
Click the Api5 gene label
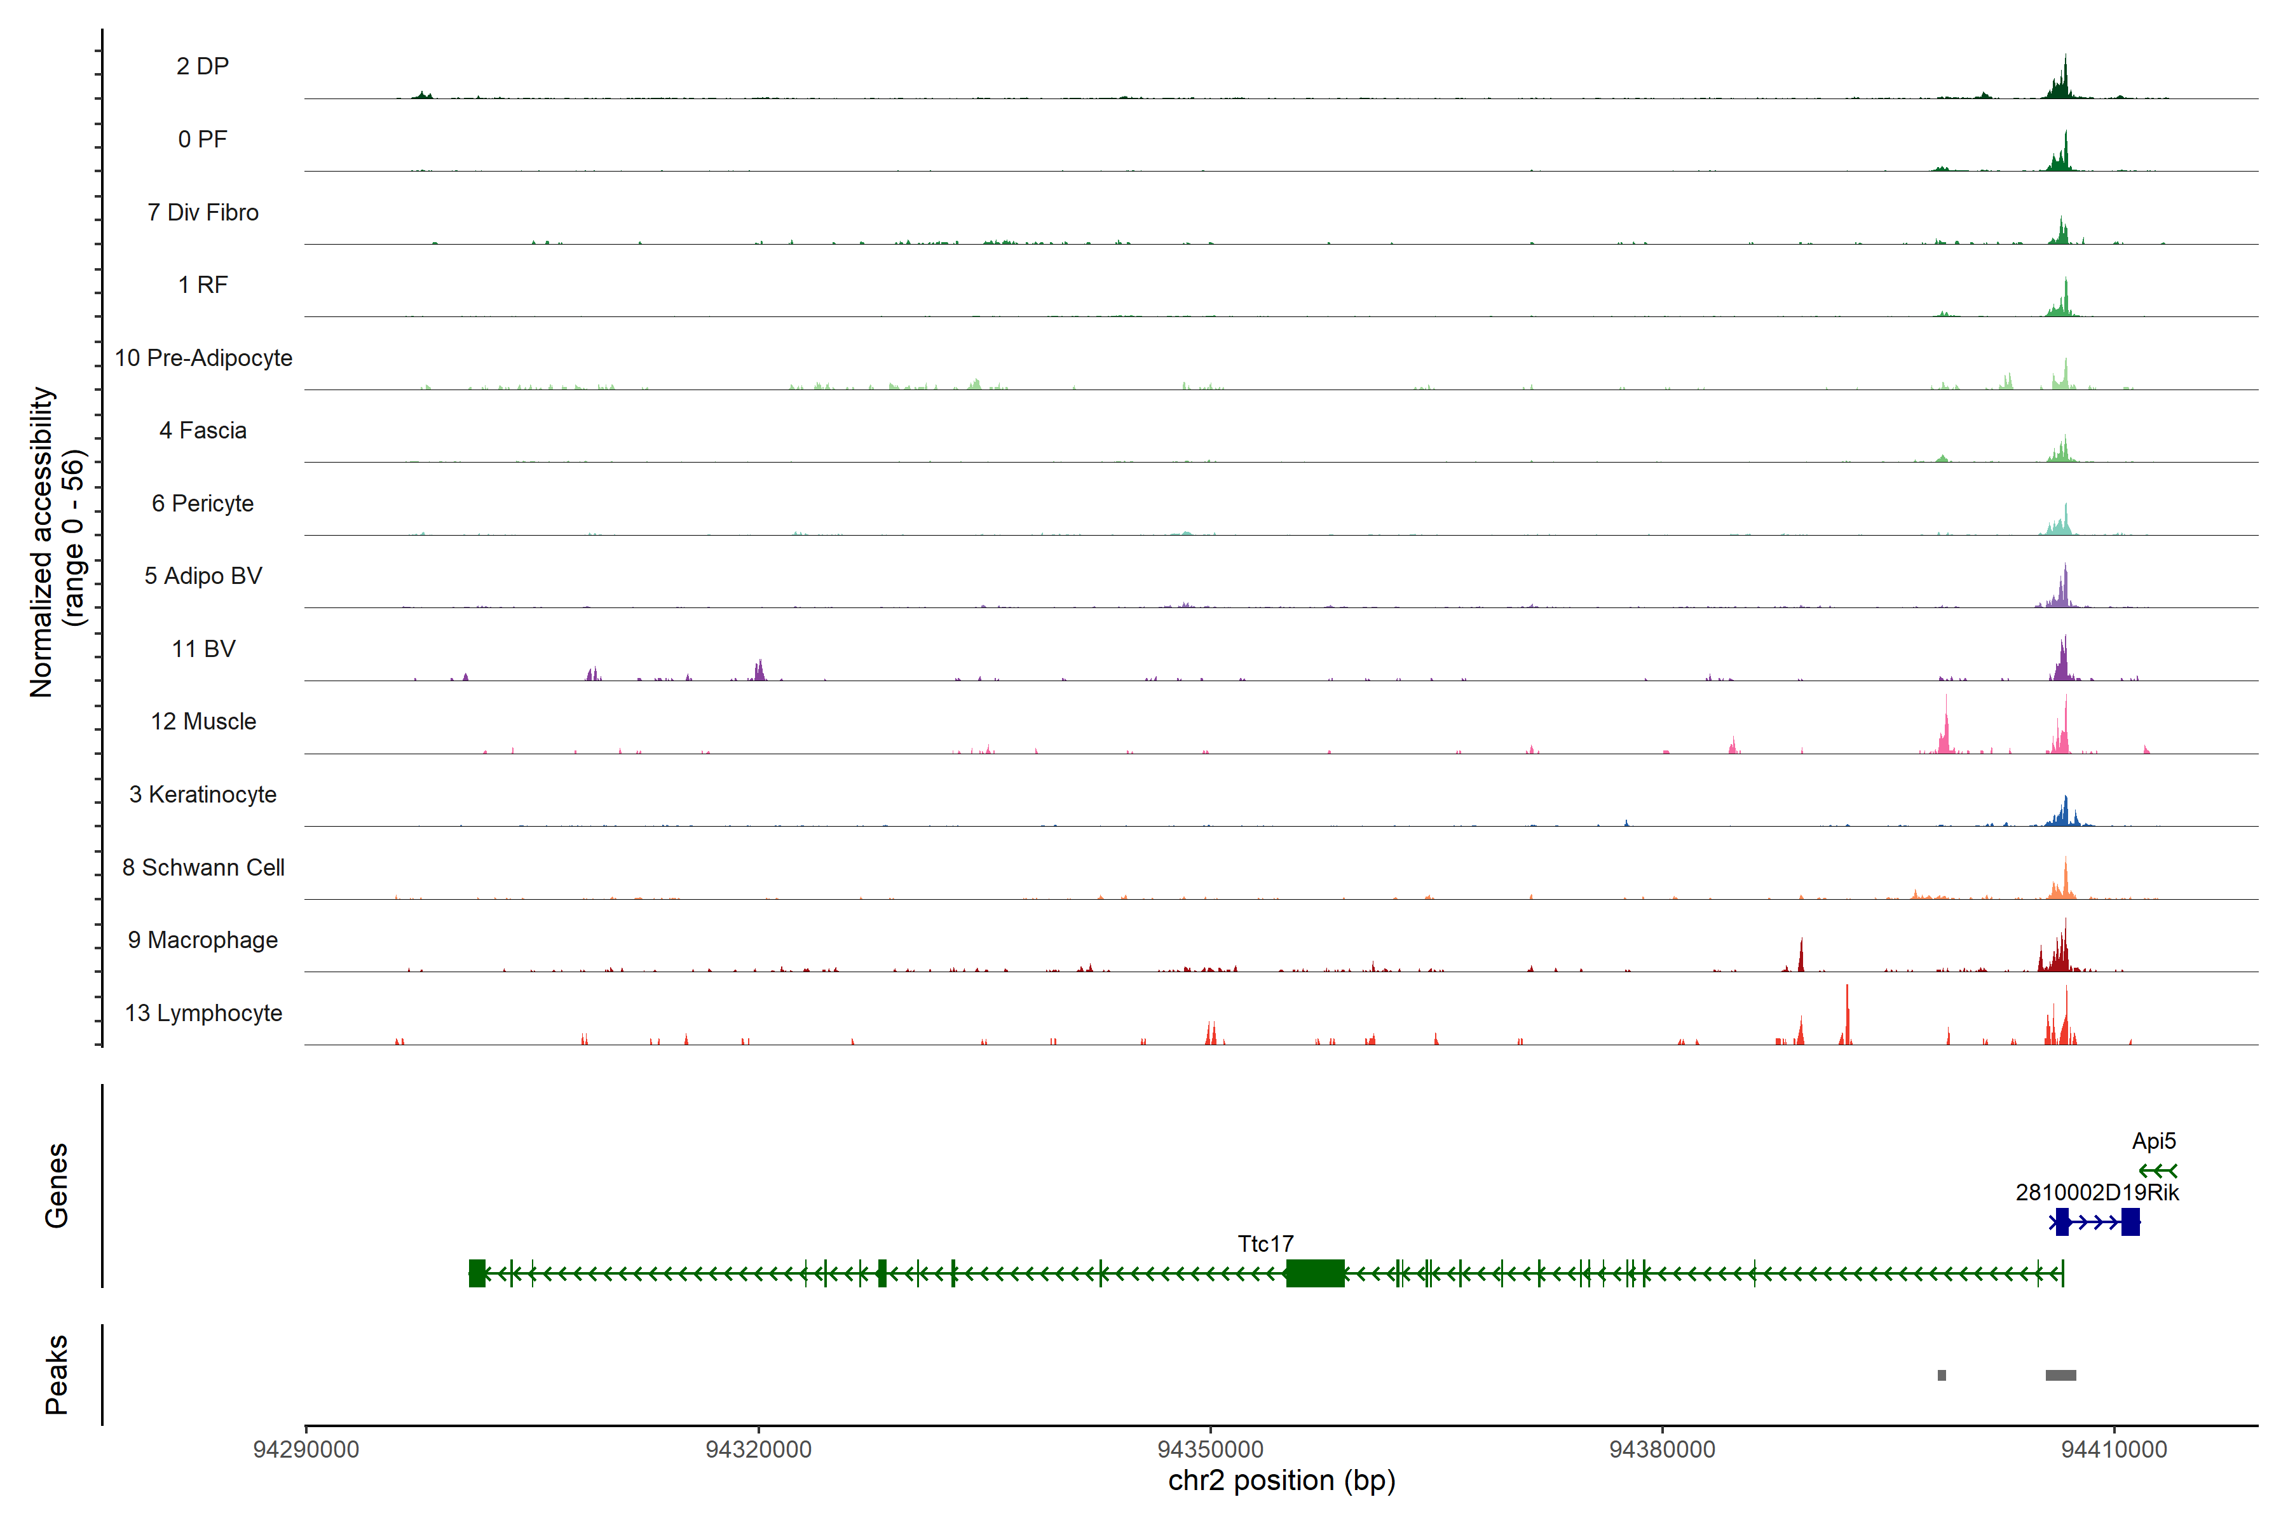(x=2154, y=1141)
